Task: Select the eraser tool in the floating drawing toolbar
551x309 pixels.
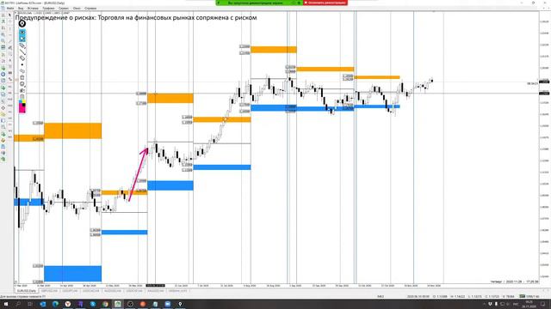Action: [22, 58]
